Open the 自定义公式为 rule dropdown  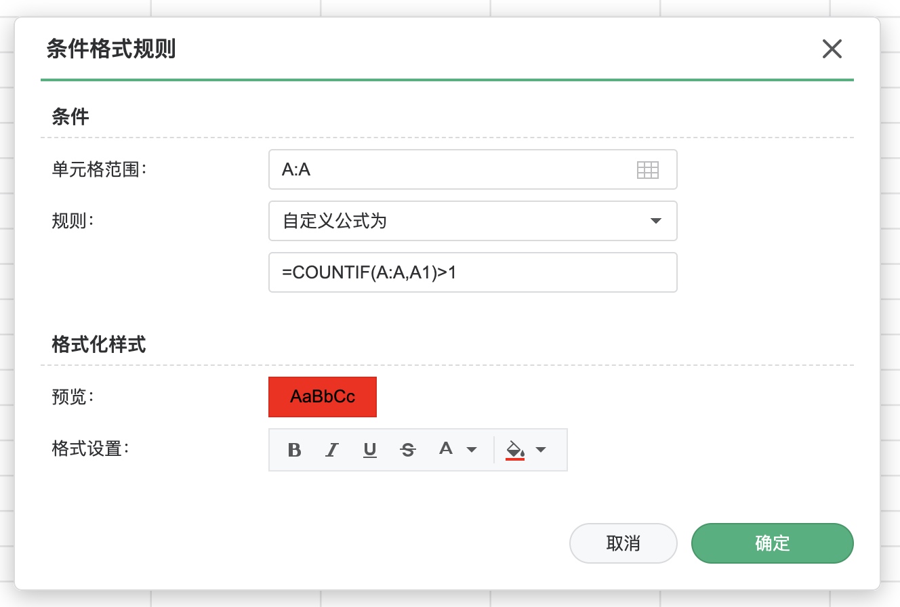(473, 221)
